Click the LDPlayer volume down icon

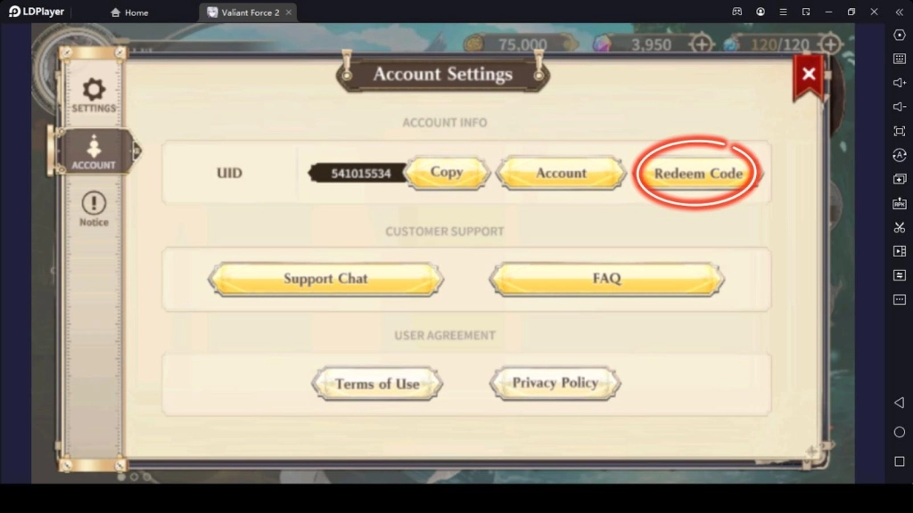point(900,107)
